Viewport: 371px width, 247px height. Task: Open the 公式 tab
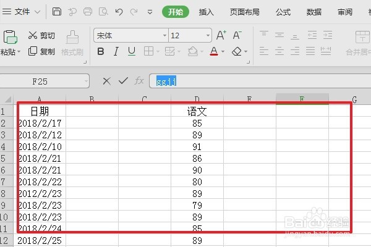[x=283, y=12]
